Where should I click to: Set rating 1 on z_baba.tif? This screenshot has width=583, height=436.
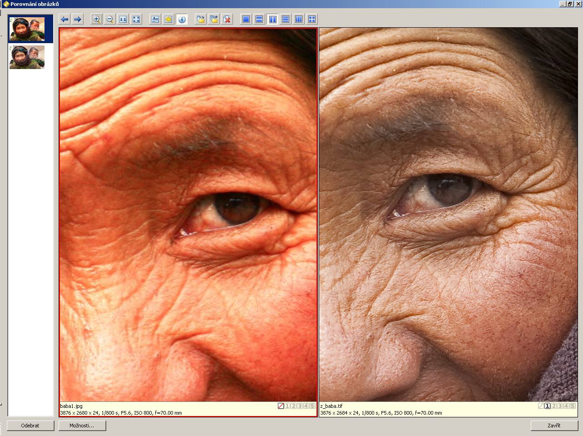pos(547,406)
